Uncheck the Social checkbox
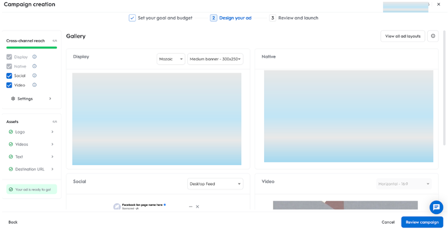 pos(9,76)
